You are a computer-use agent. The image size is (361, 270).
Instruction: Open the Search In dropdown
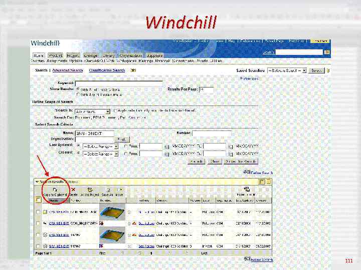(x=92, y=112)
